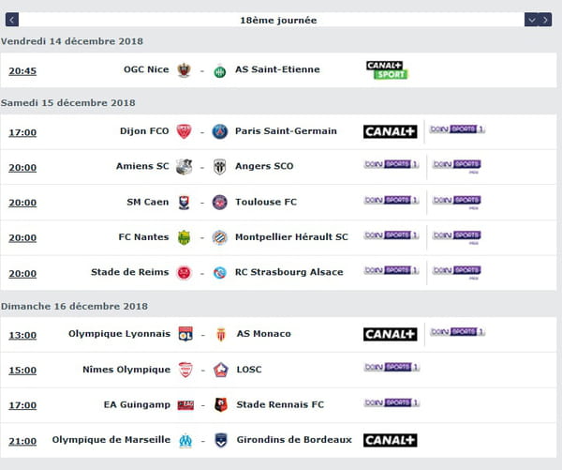Click the LOSC club crest

click(x=221, y=370)
